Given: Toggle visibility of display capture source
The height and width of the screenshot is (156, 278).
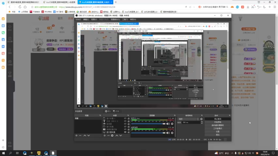Looking at the screenshot, I should click(125, 132).
